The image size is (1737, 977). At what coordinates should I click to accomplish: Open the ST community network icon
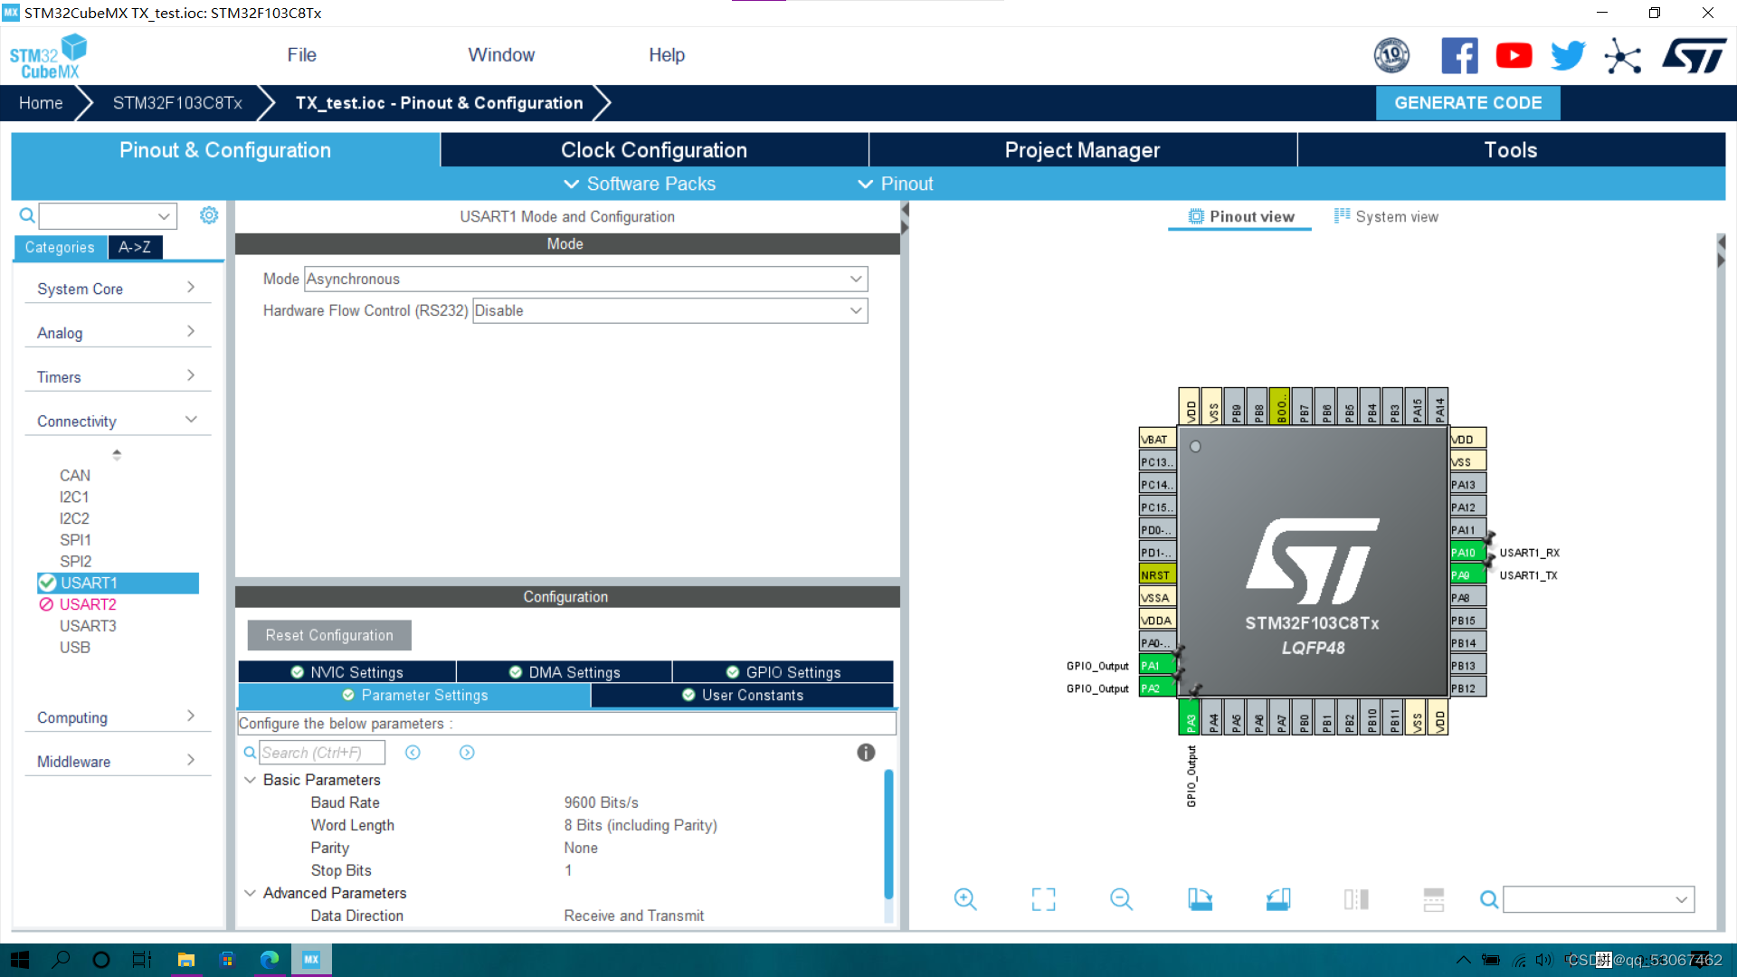(x=1622, y=56)
